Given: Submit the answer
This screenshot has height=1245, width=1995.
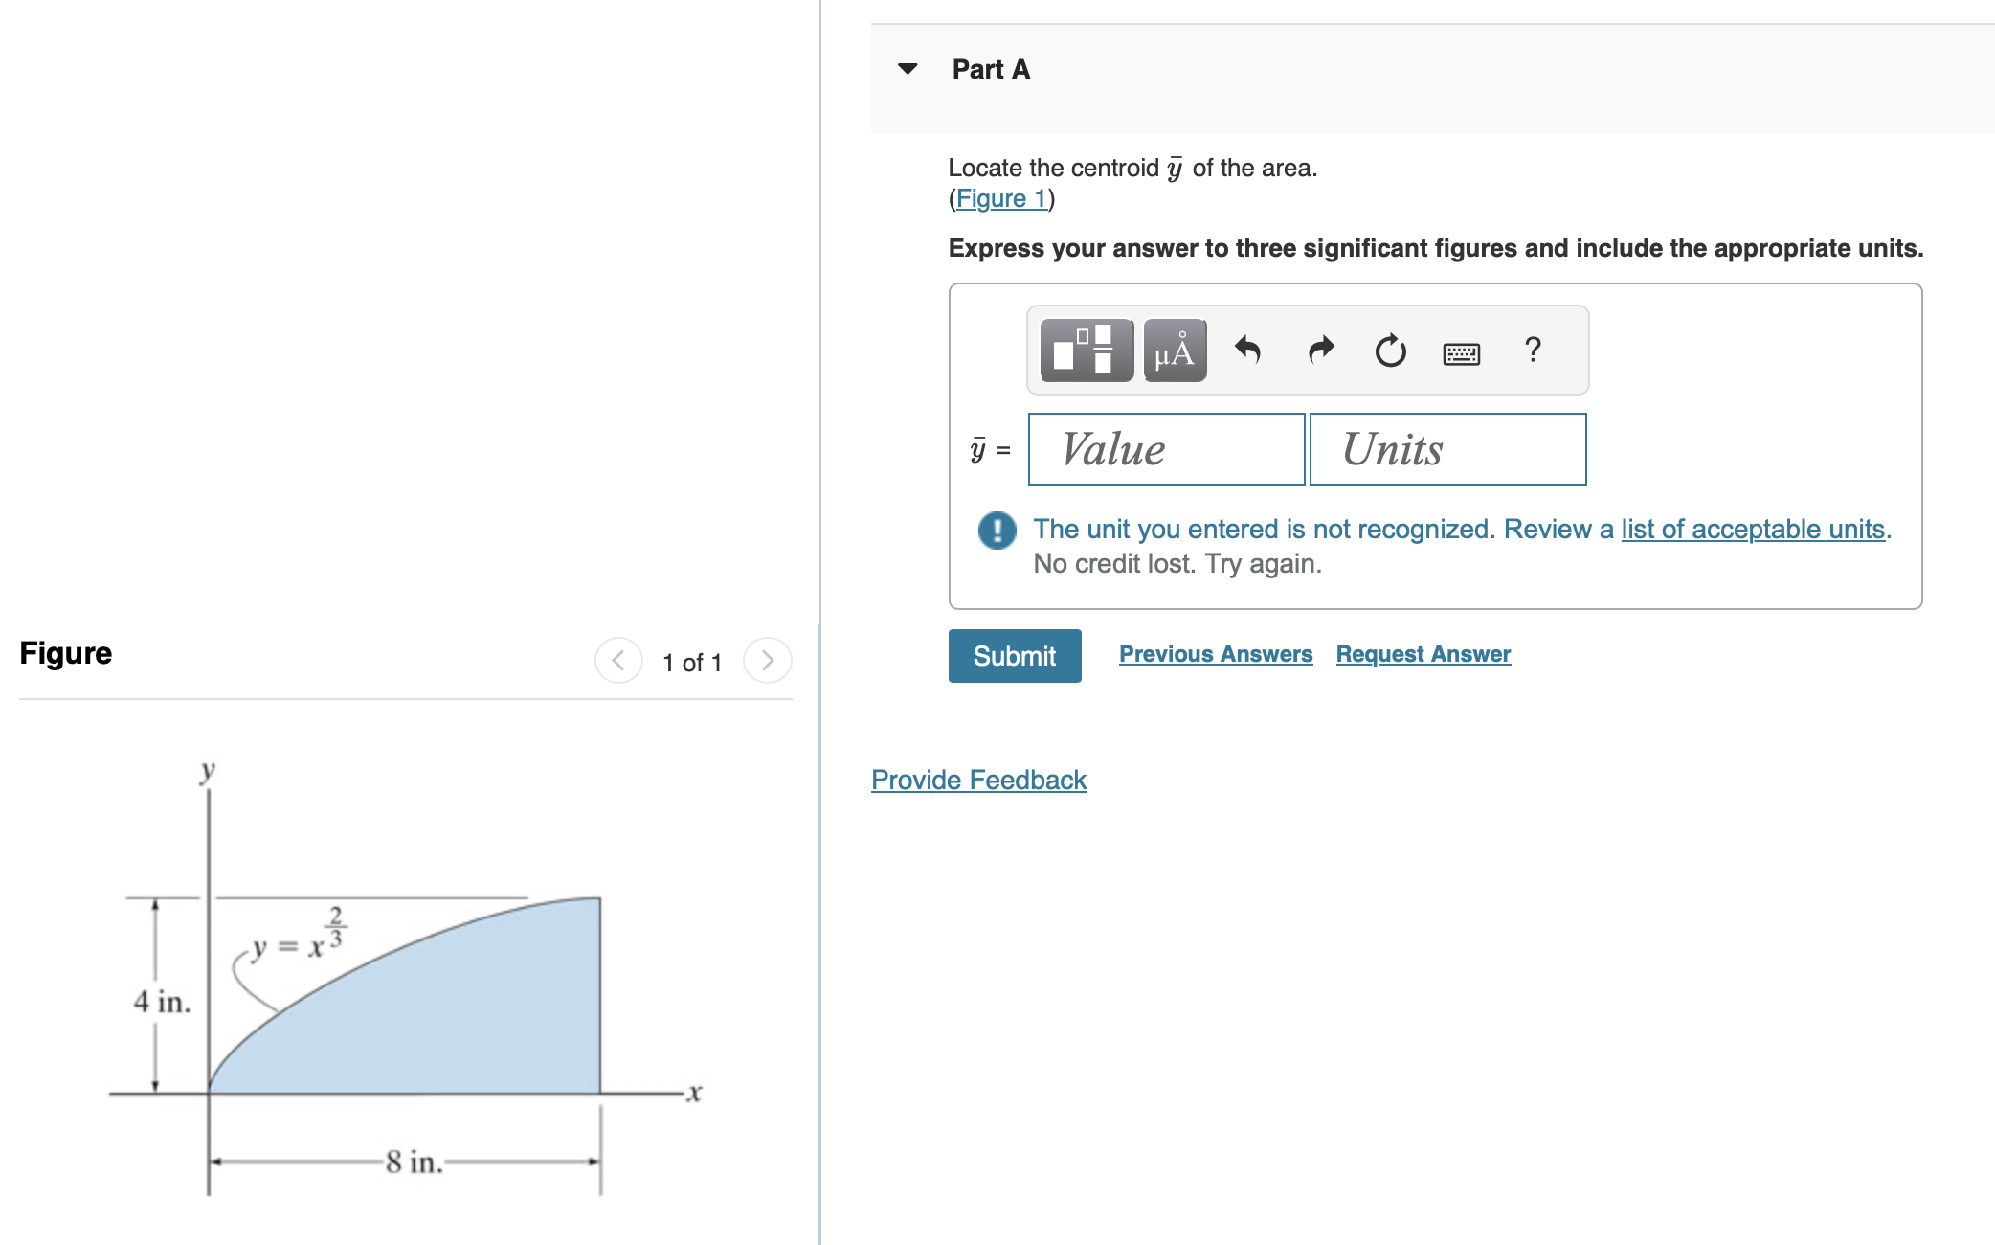Looking at the screenshot, I should [1014, 656].
